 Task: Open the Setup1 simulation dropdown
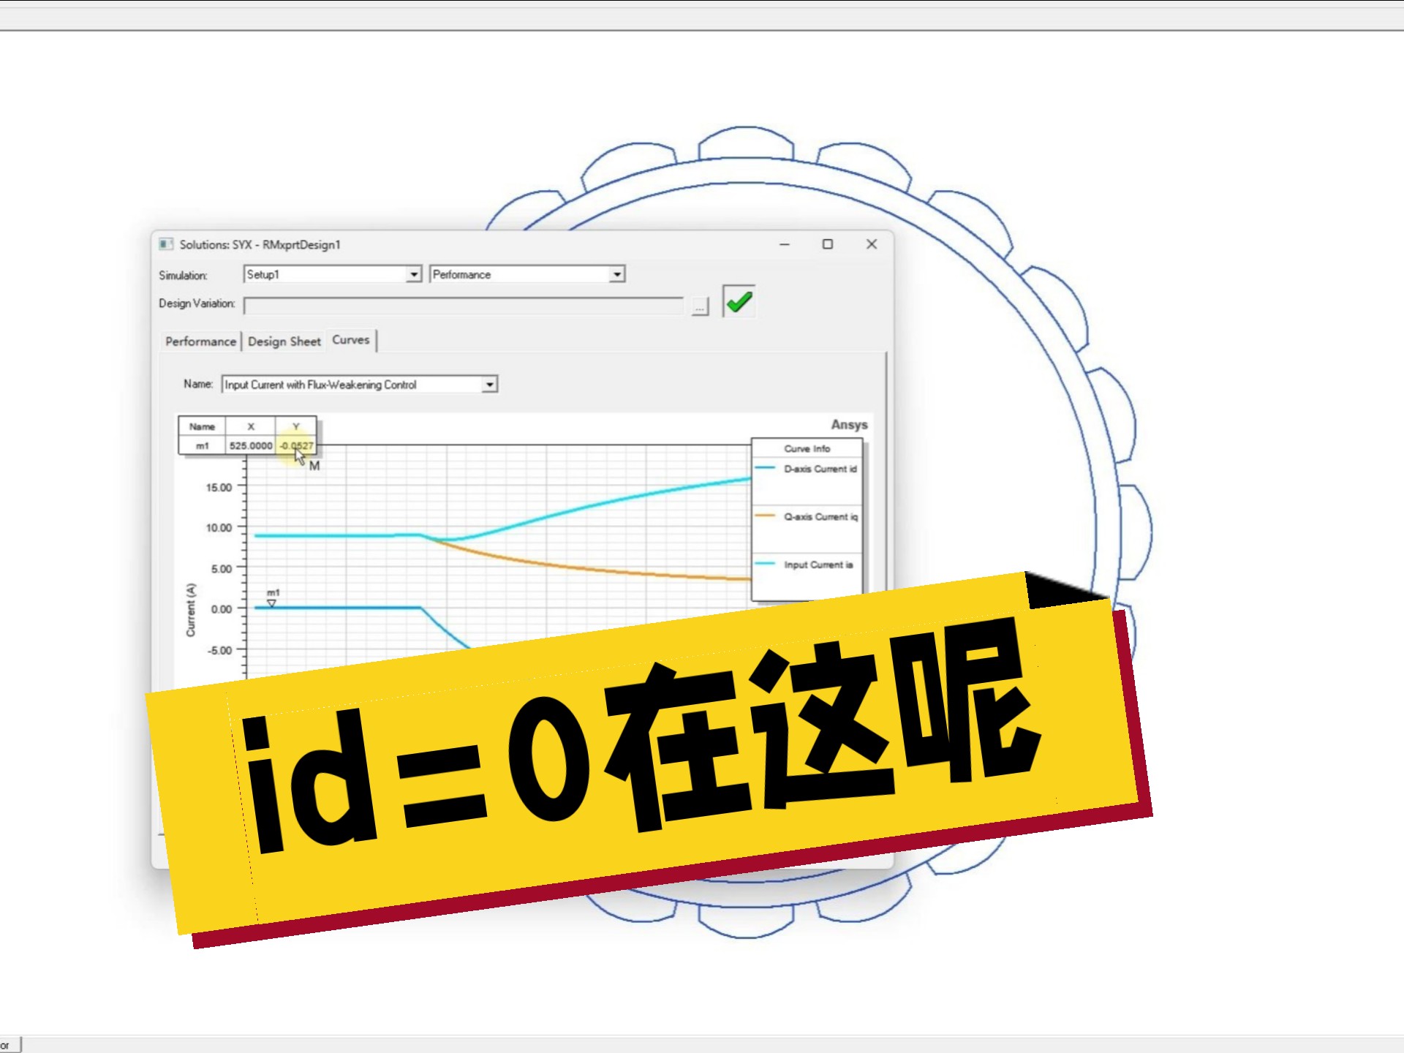414,274
